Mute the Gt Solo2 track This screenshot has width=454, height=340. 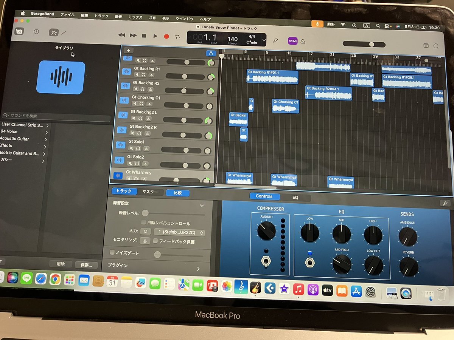coord(130,163)
